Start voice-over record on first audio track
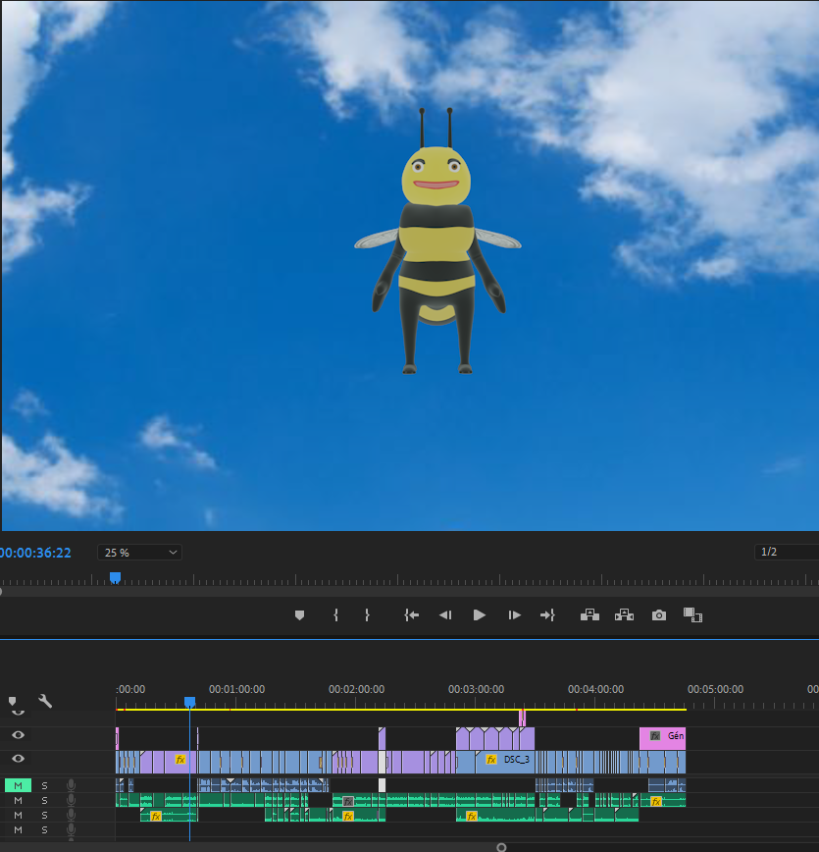Viewport: 819px width, 852px height. [71, 785]
